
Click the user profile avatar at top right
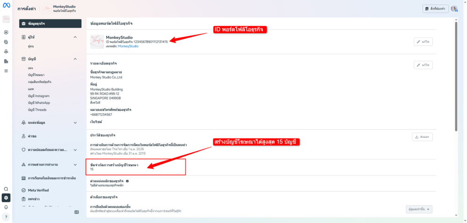click(454, 9)
